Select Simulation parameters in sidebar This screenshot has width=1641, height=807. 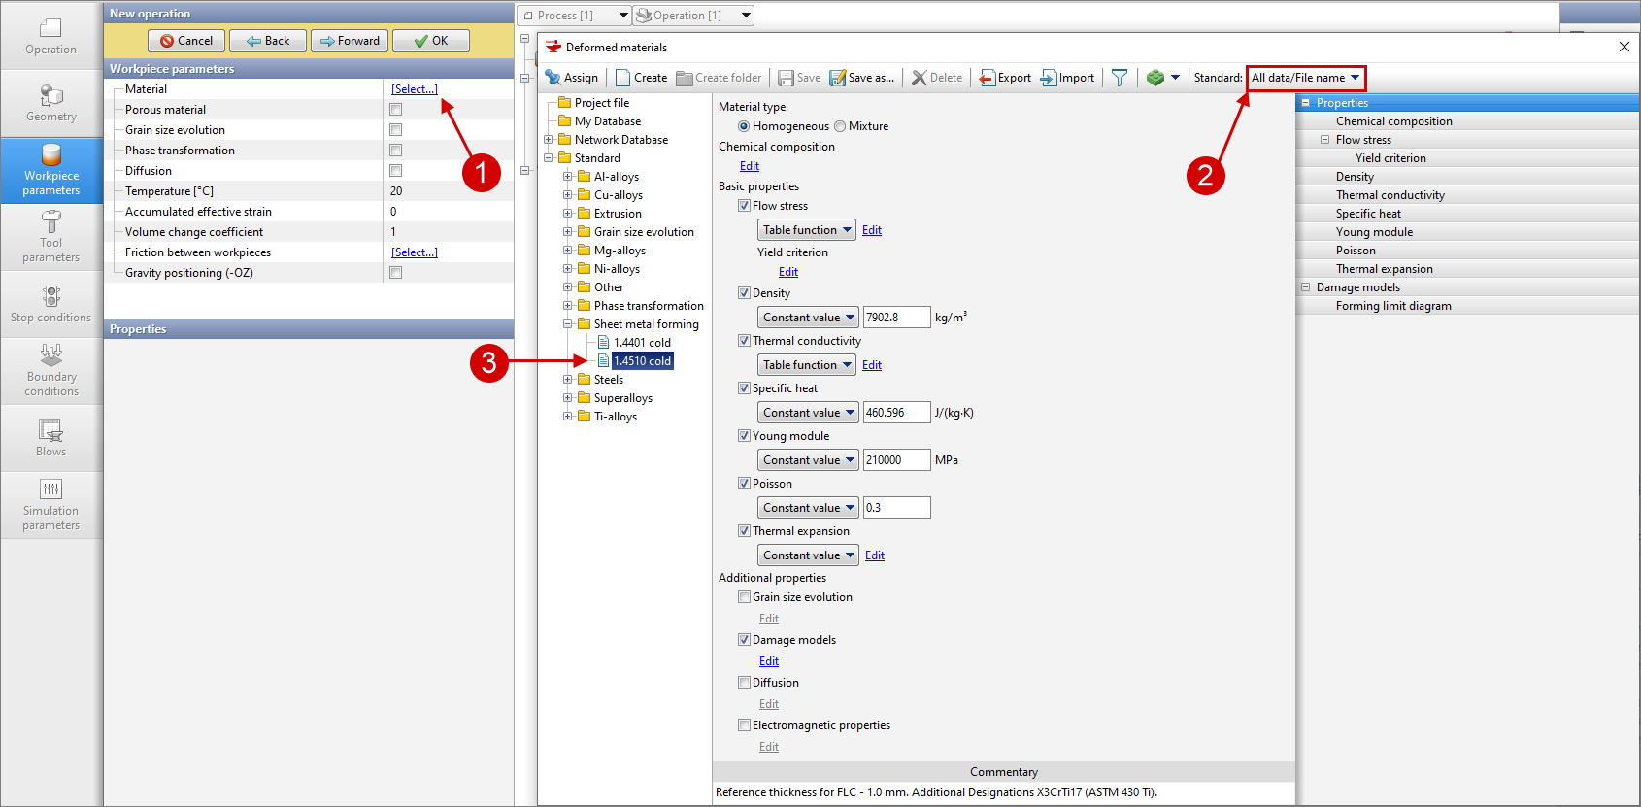point(51,504)
